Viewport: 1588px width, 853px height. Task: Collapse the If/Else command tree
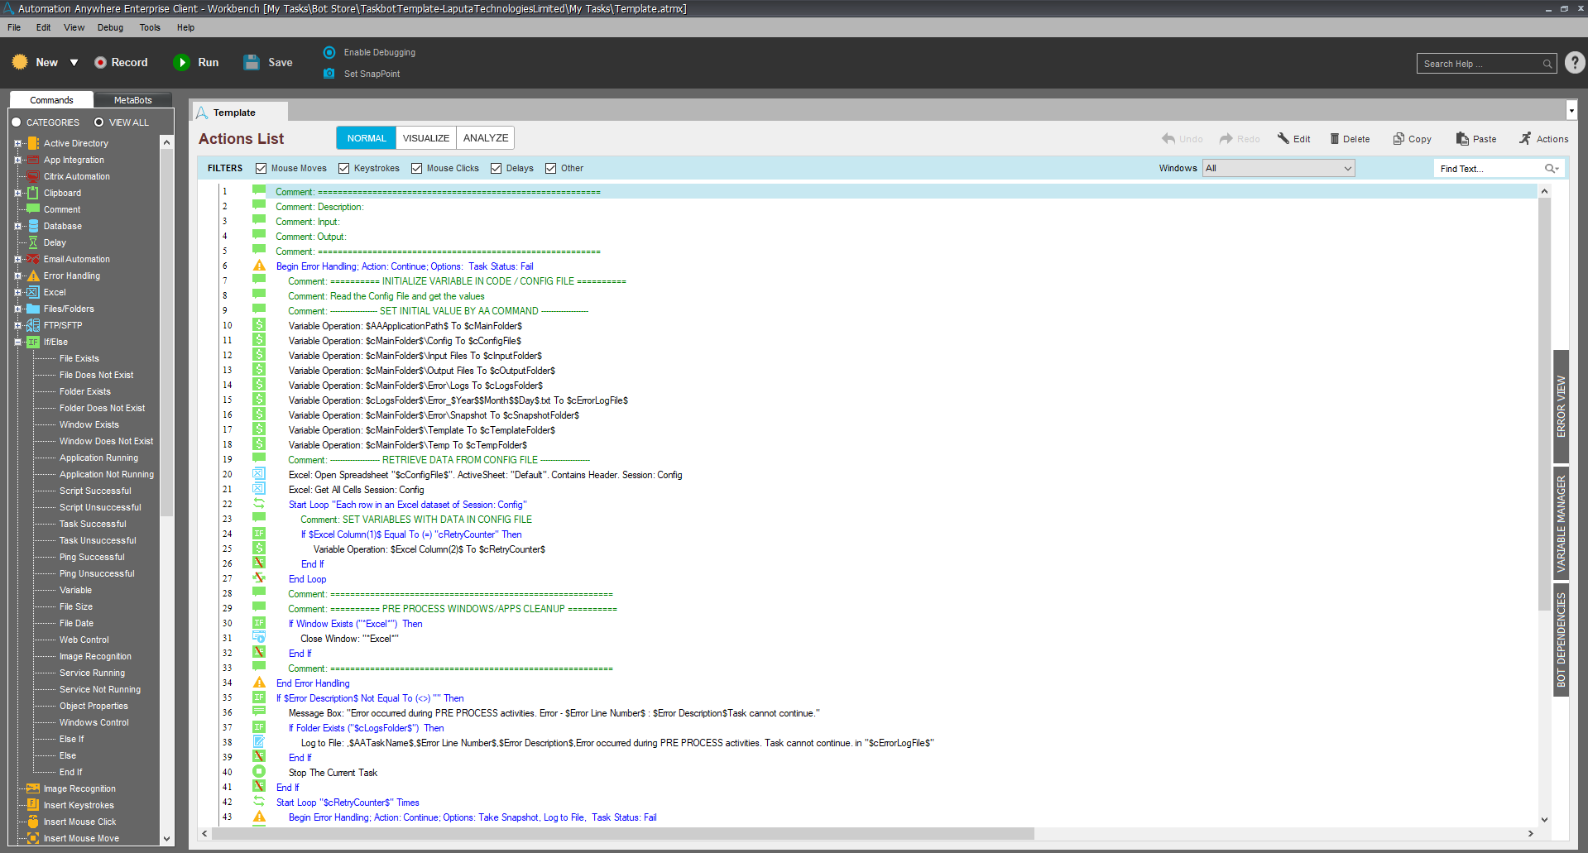(17, 343)
